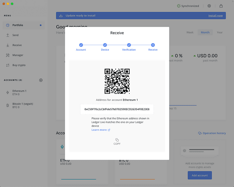Click the Verification step label
The image size is (234, 187).
point(129,50)
